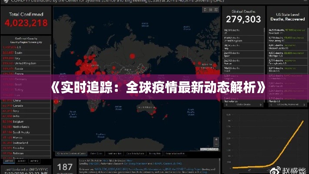Select France row in Global Deaths list

click(x=243, y=62)
